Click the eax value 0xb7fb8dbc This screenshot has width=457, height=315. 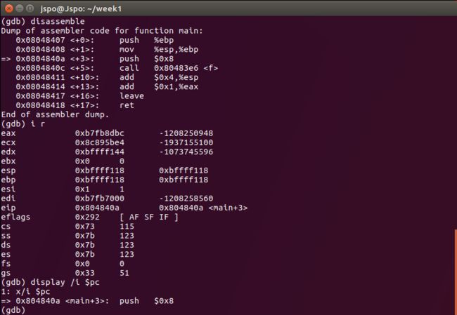99,133
